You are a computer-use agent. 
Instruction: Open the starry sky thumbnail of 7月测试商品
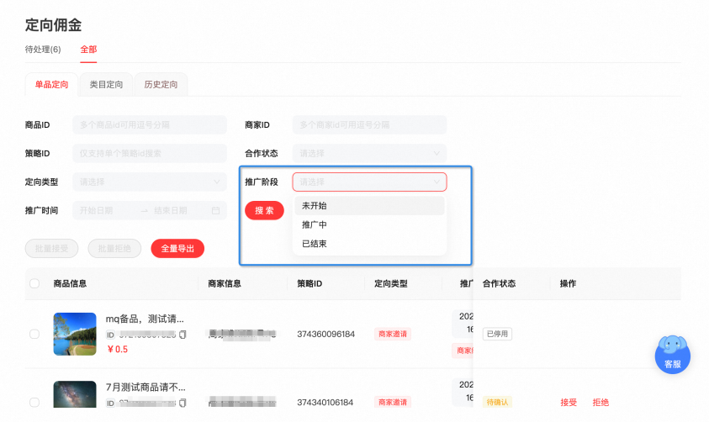click(x=75, y=394)
